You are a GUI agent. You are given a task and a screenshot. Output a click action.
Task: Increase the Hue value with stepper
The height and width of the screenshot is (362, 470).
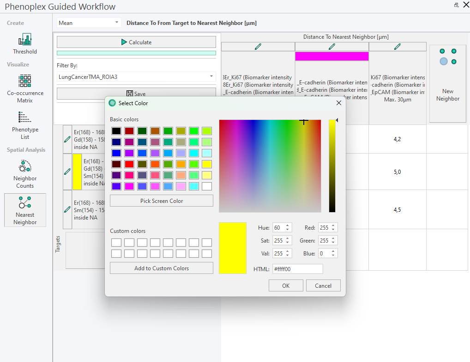288,226
